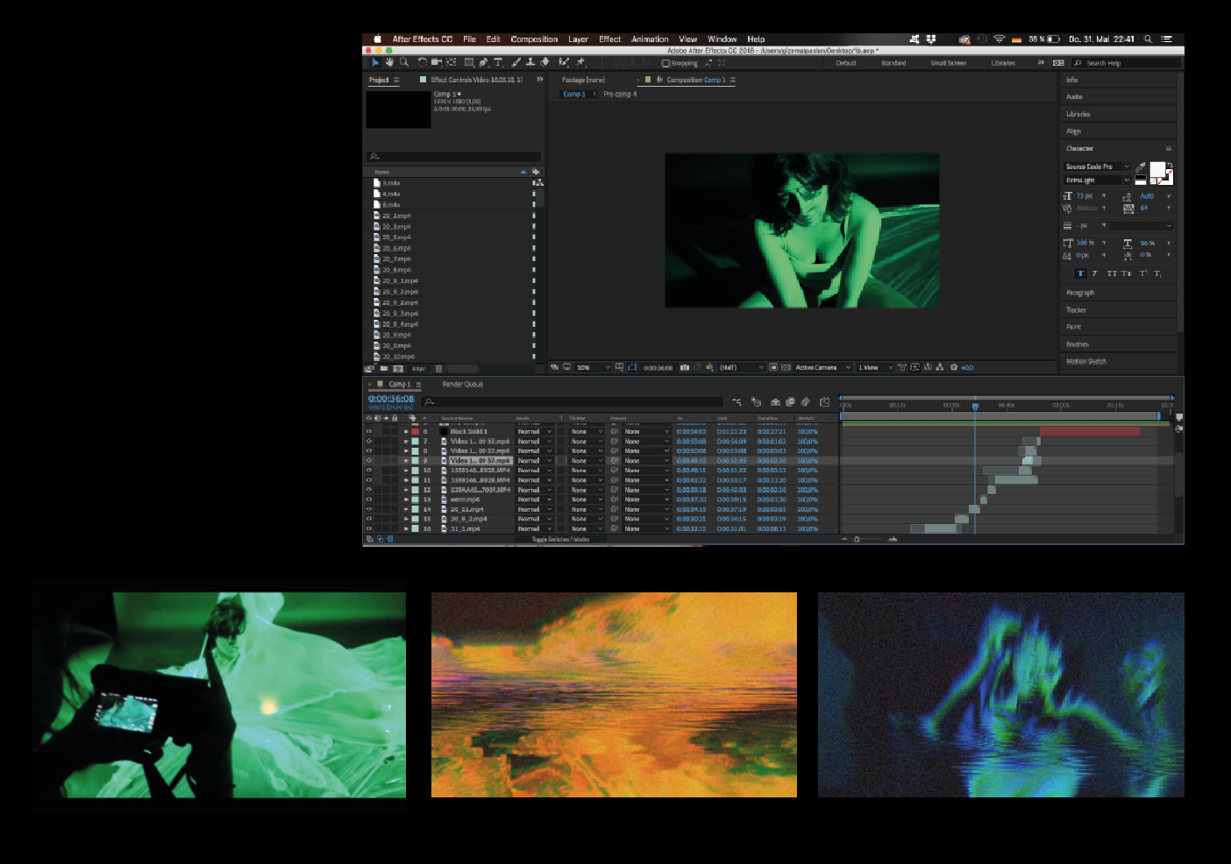
Task: Open the 1 View layout dropdown
Action: [x=875, y=368]
